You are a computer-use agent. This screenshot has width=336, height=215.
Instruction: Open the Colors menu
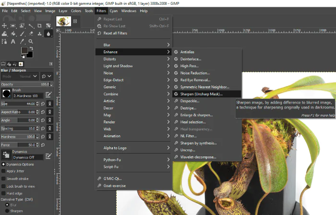click(x=76, y=11)
